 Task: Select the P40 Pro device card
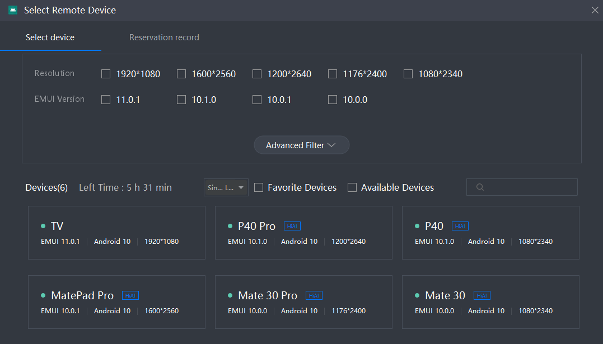point(303,233)
